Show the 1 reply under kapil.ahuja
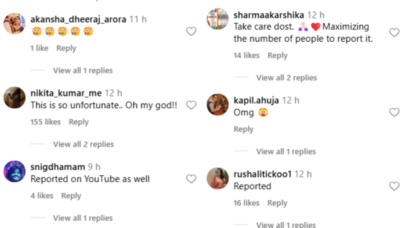This screenshot has height=228, width=406. click(x=286, y=152)
